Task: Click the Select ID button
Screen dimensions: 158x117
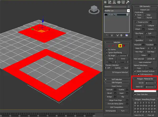Action: (x=139, y=87)
